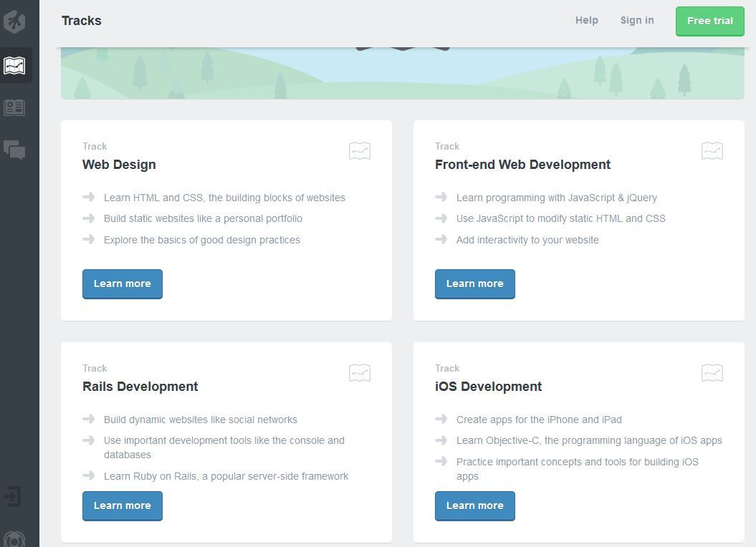Click 'Use JavaScript to modify static HTML and CSS'
Screen dimensions: 756x547
pyautogui.click(x=561, y=219)
